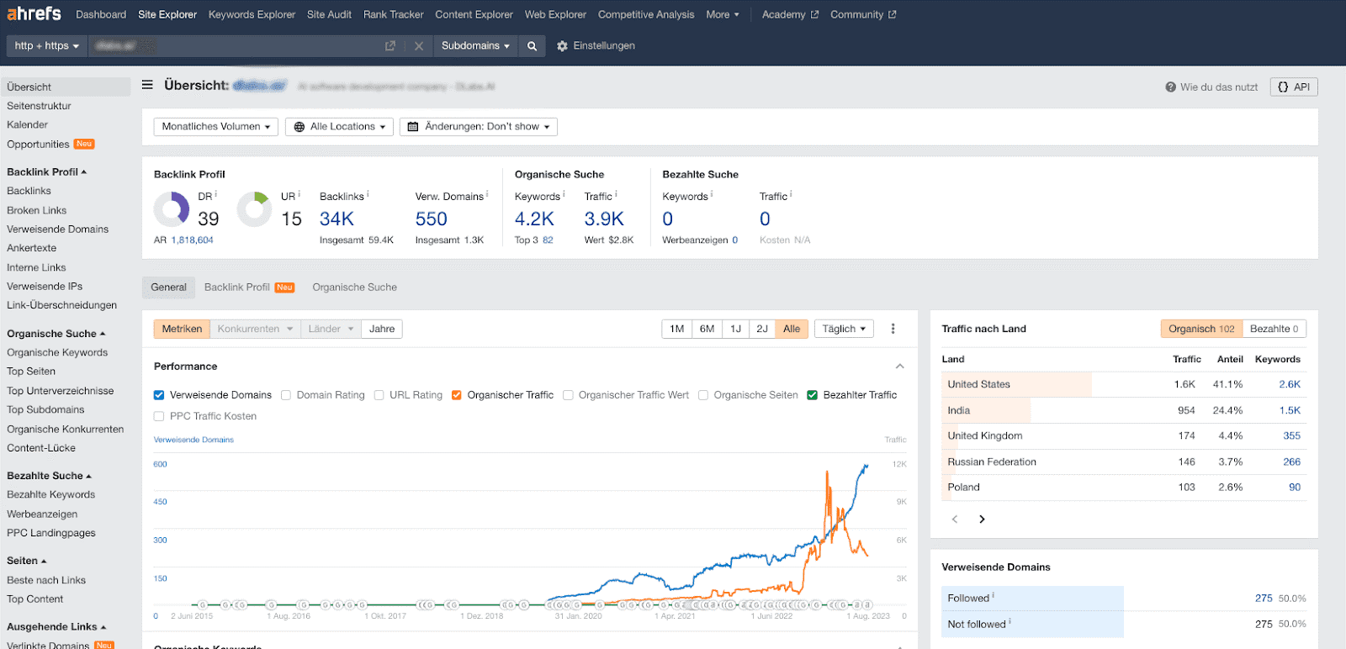
Task: Go to next page of countries
Action: click(x=982, y=520)
